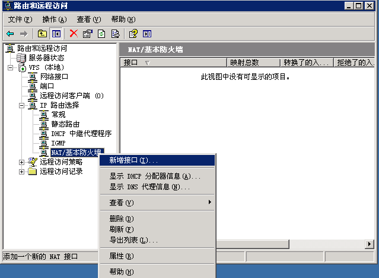Click the 服务器状态 server icon

pos(21,58)
